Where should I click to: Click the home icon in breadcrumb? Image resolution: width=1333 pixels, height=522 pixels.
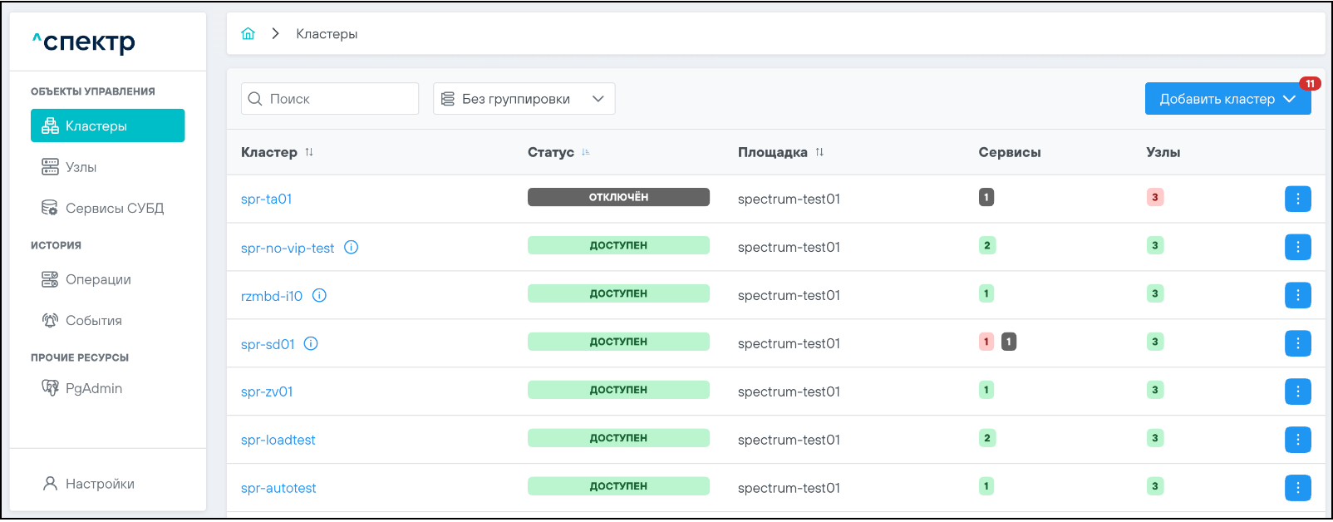(248, 34)
